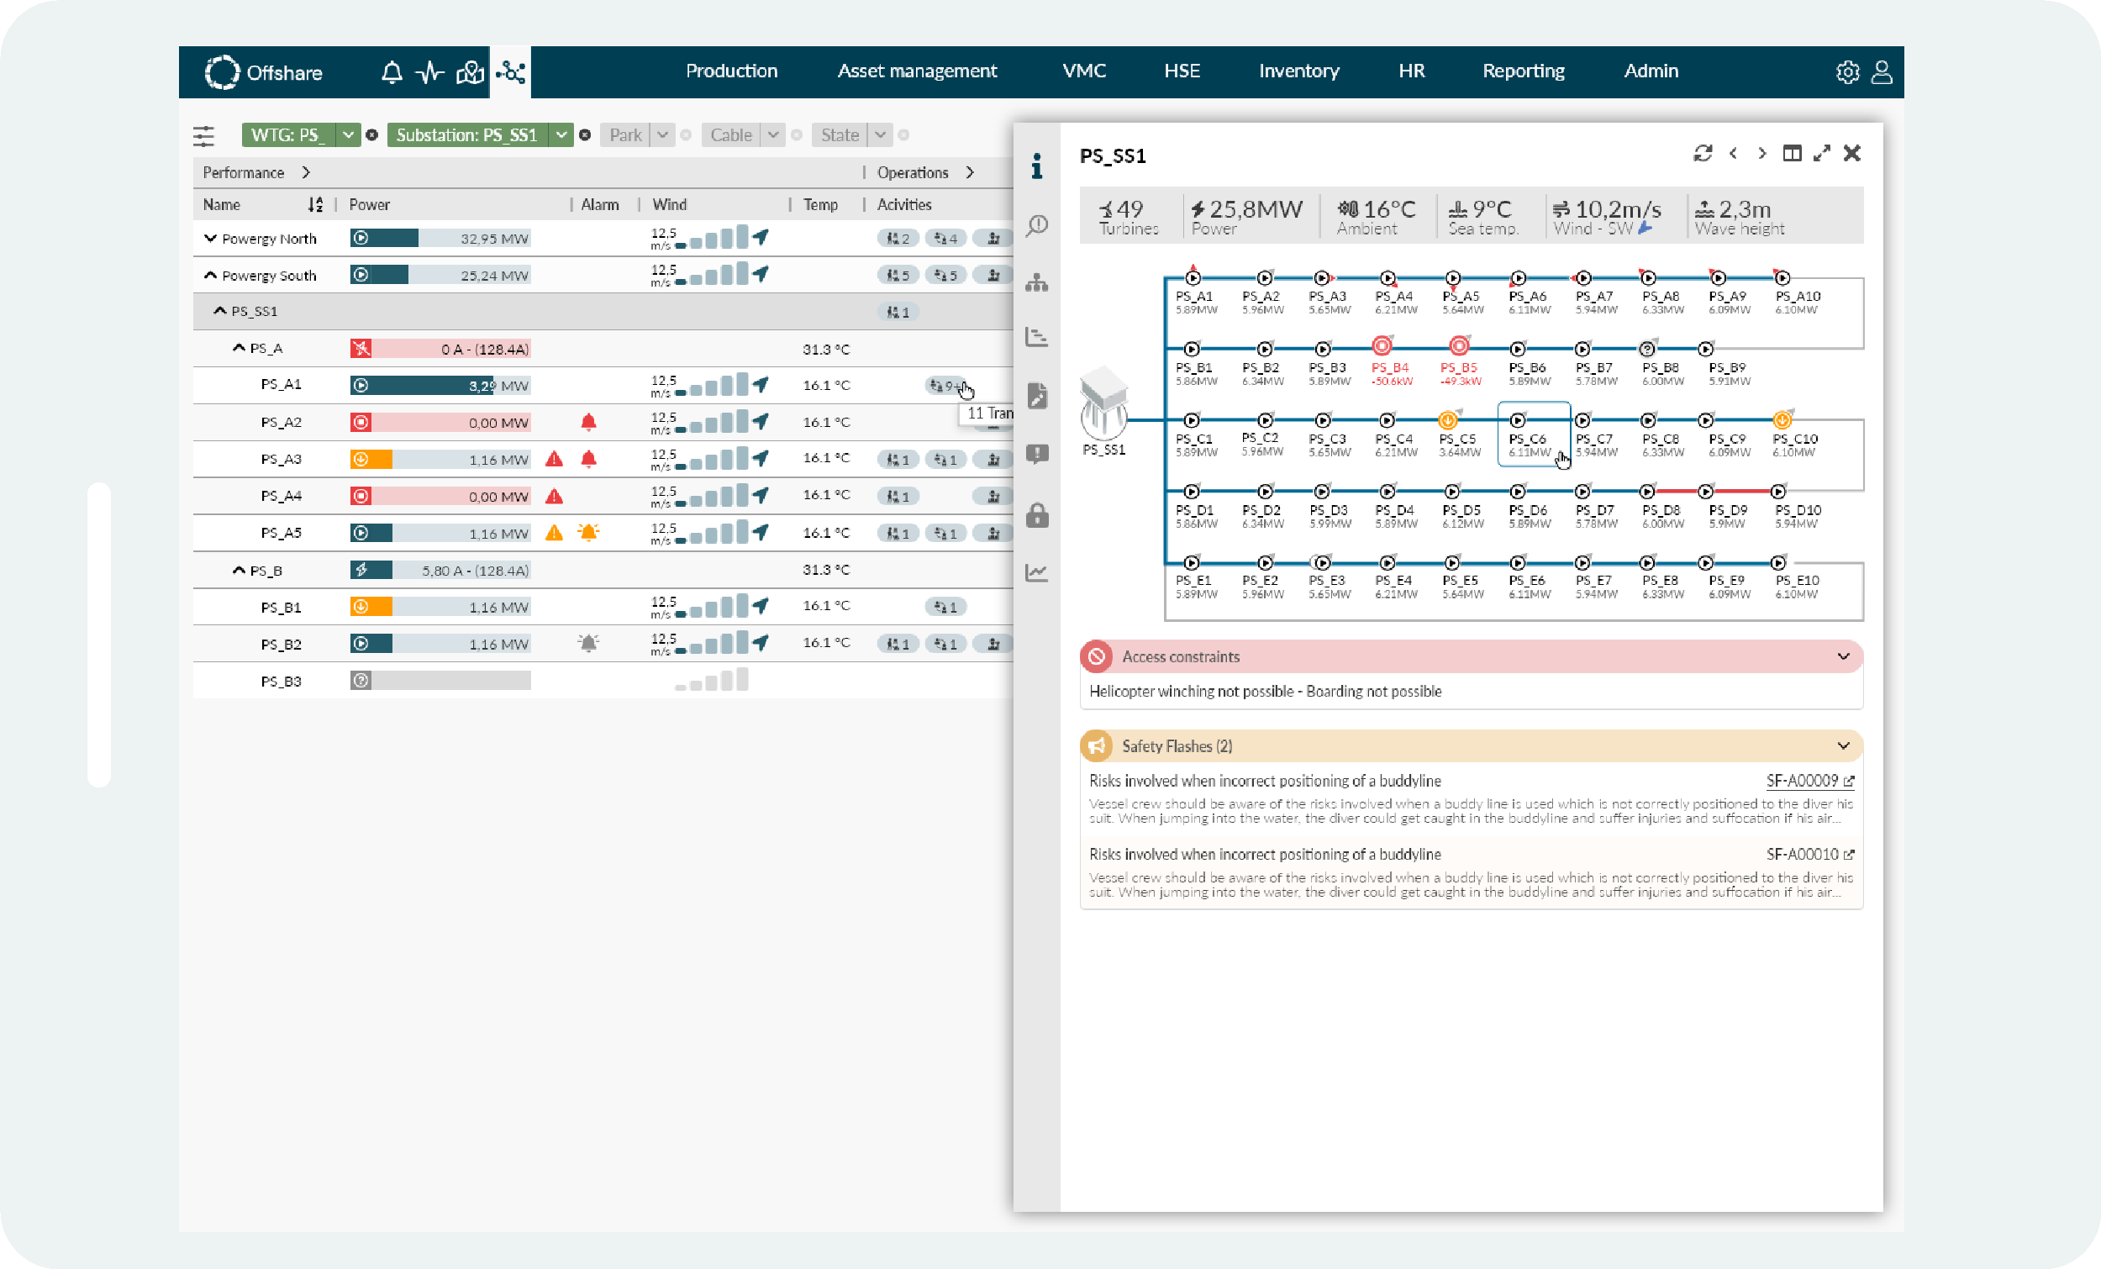The width and height of the screenshot is (2101, 1269).
Task: Collapse the PS_SS1 tree row
Action: pyautogui.click(x=220, y=311)
